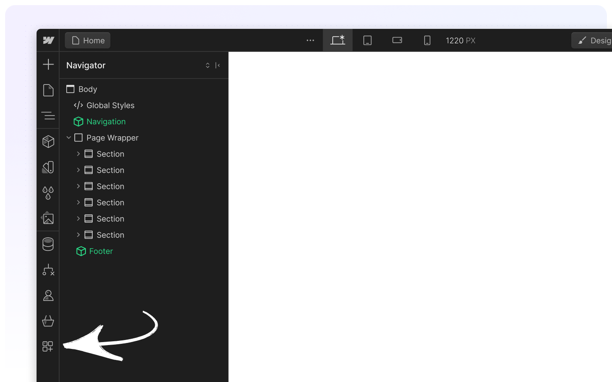Click the green Footer cube icon
The image size is (612, 382).
[81, 251]
